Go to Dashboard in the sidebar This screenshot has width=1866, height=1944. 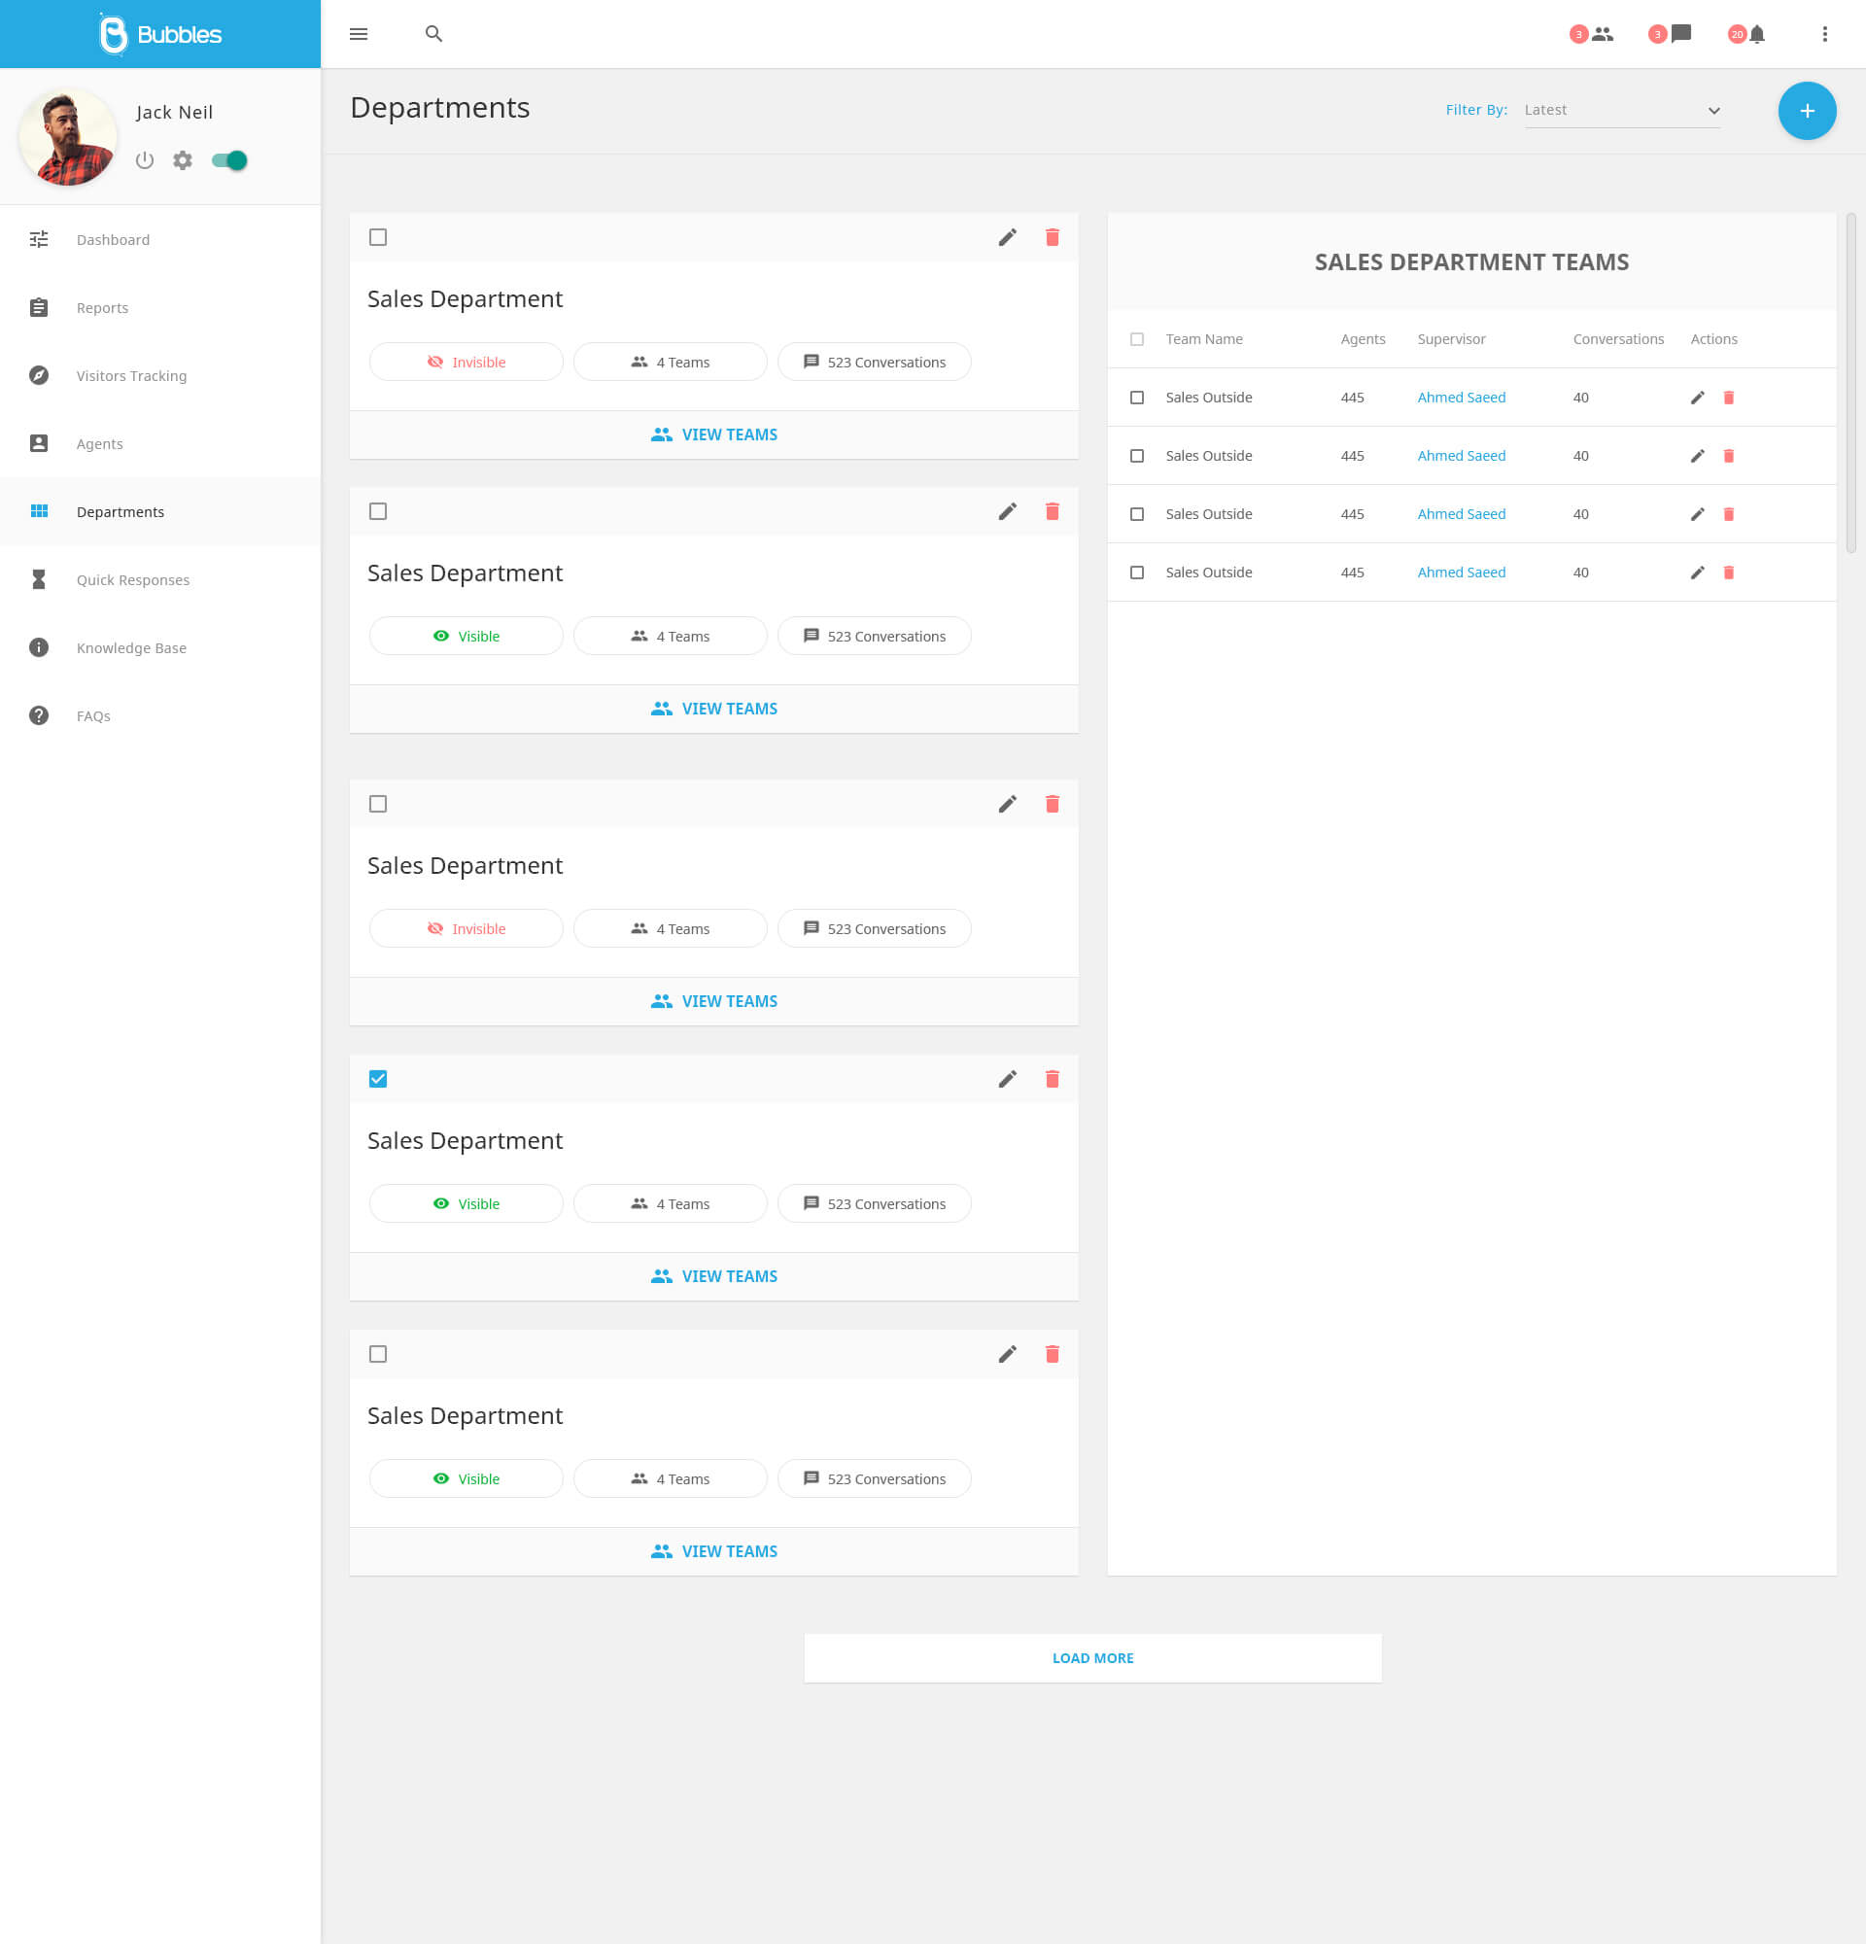click(x=160, y=239)
